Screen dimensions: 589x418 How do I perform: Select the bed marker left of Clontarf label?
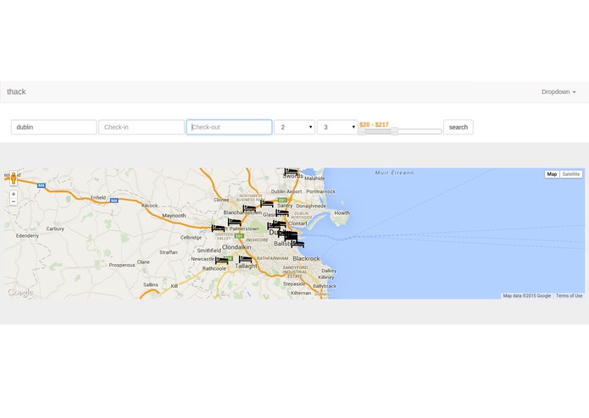coord(280,223)
